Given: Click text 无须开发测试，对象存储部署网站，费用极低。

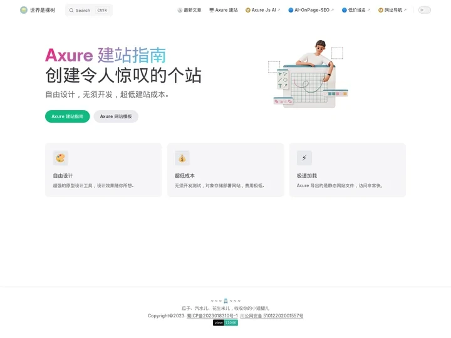Looking at the screenshot, I should tap(219, 186).
